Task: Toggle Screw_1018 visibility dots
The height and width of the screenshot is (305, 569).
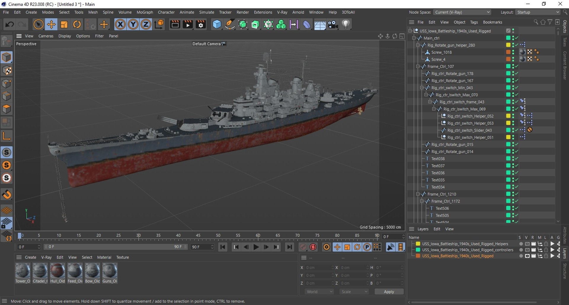Action: click(x=513, y=52)
